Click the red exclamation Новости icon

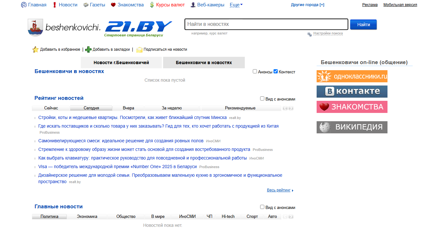point(55,5)
